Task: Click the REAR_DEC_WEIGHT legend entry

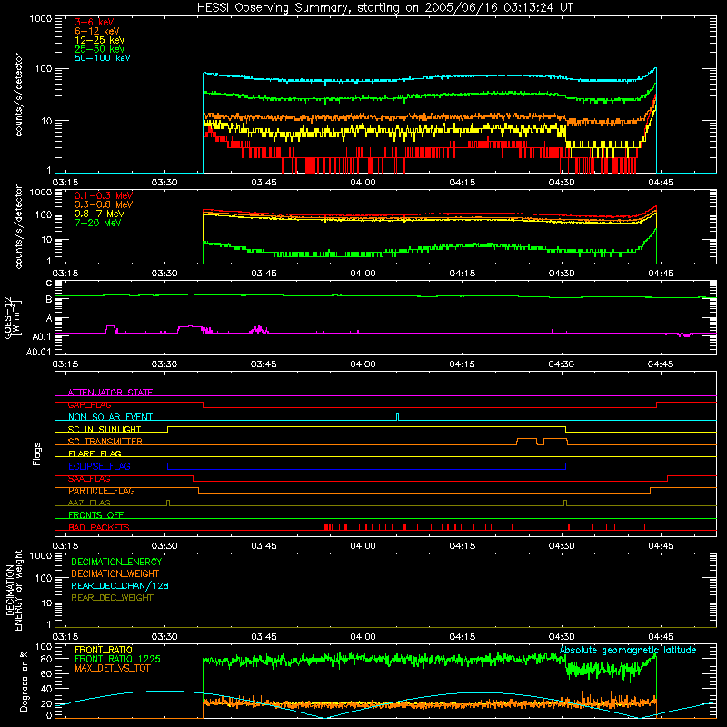Action: pos(112,598)
